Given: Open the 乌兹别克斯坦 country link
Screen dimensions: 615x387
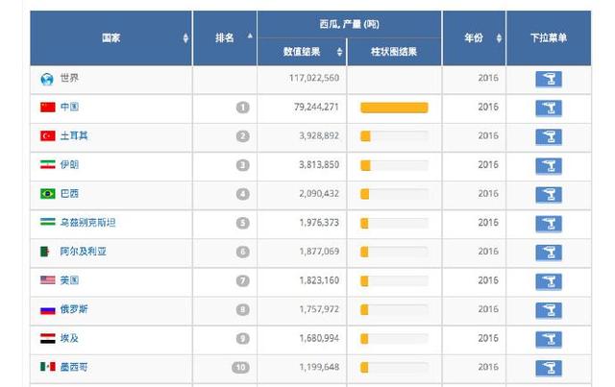Looking at the screenshot, I should (x=87, y=223).
